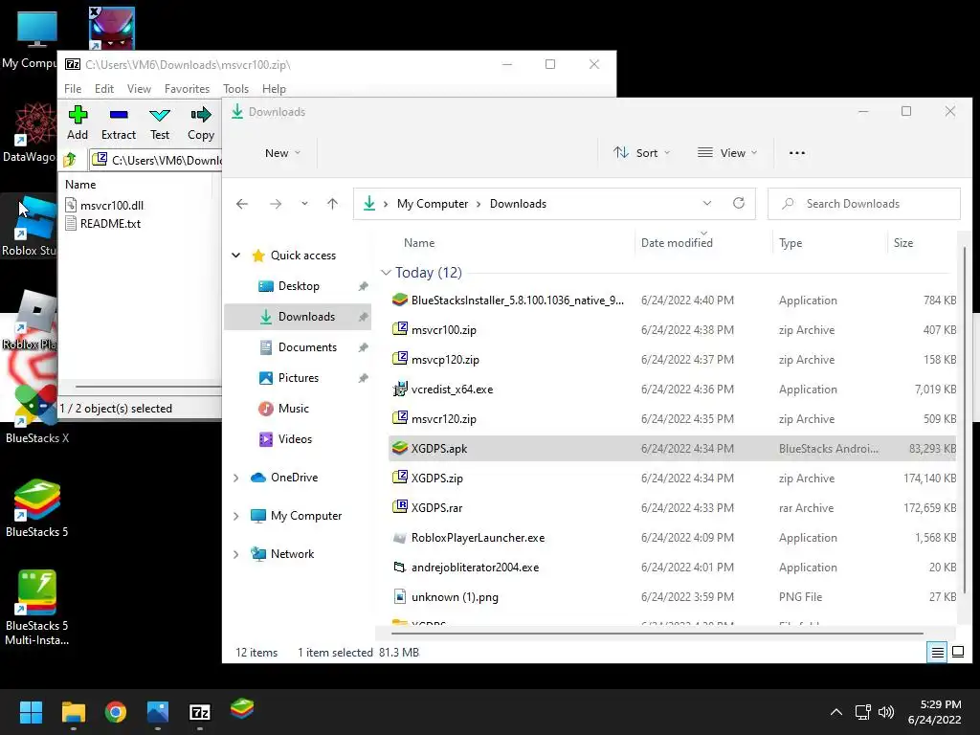Select the vcredist_x64.exe file icon
This screenshot has height=735, width=980.
[400, 389]
